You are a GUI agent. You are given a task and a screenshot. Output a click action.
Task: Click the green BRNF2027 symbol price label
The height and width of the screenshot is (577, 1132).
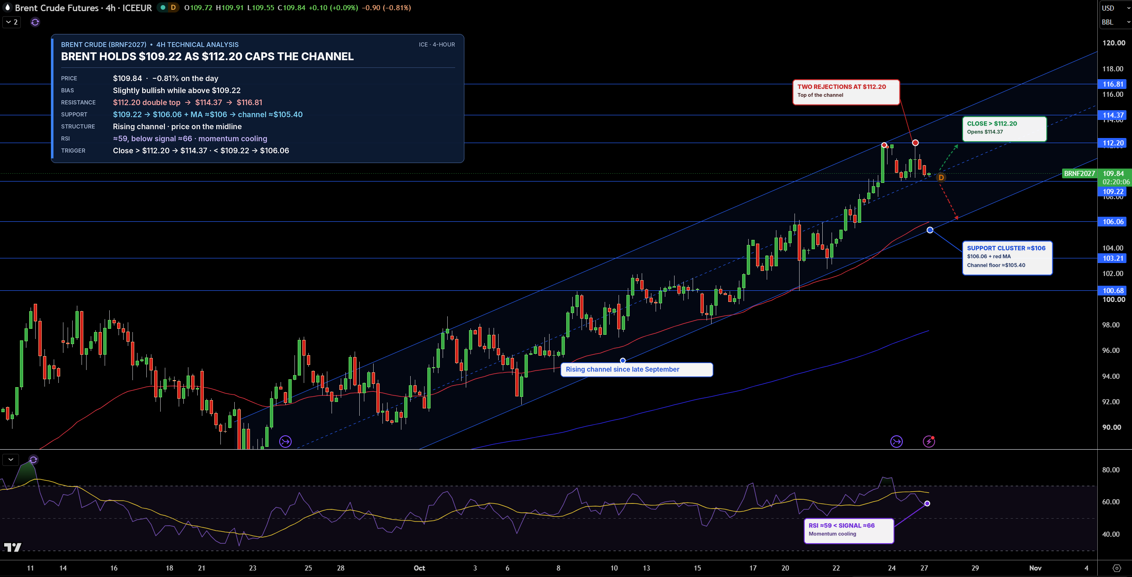click(1079, 173)
